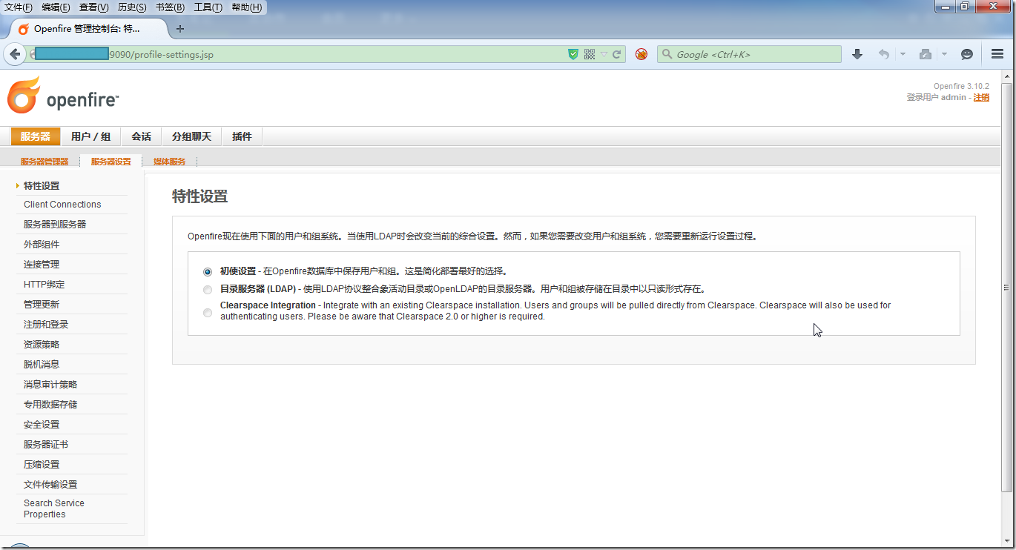Viewport: 1016px width, 550px height.
Task: Click the undo arrow toolbar icon
Action: point(883,54)
